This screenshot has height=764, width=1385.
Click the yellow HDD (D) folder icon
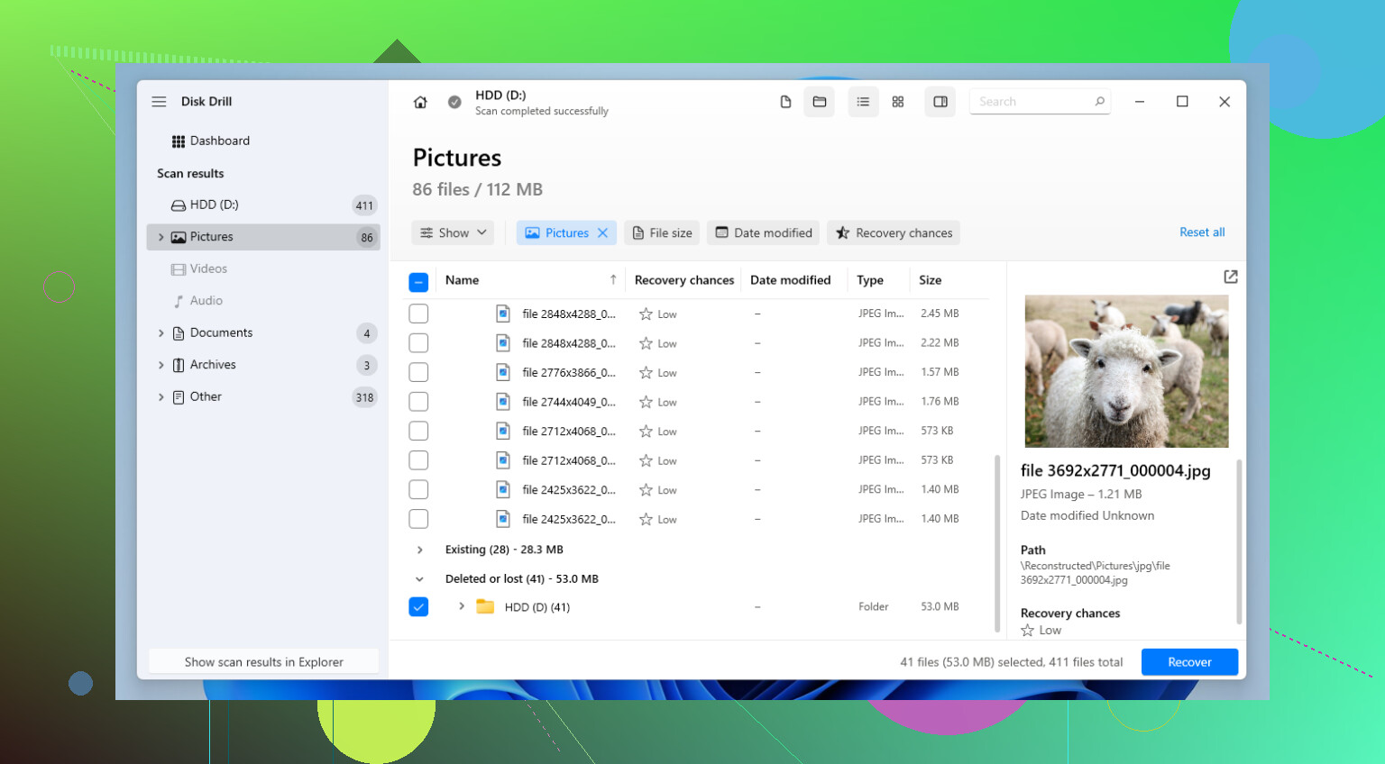click(x=485, y=606)
